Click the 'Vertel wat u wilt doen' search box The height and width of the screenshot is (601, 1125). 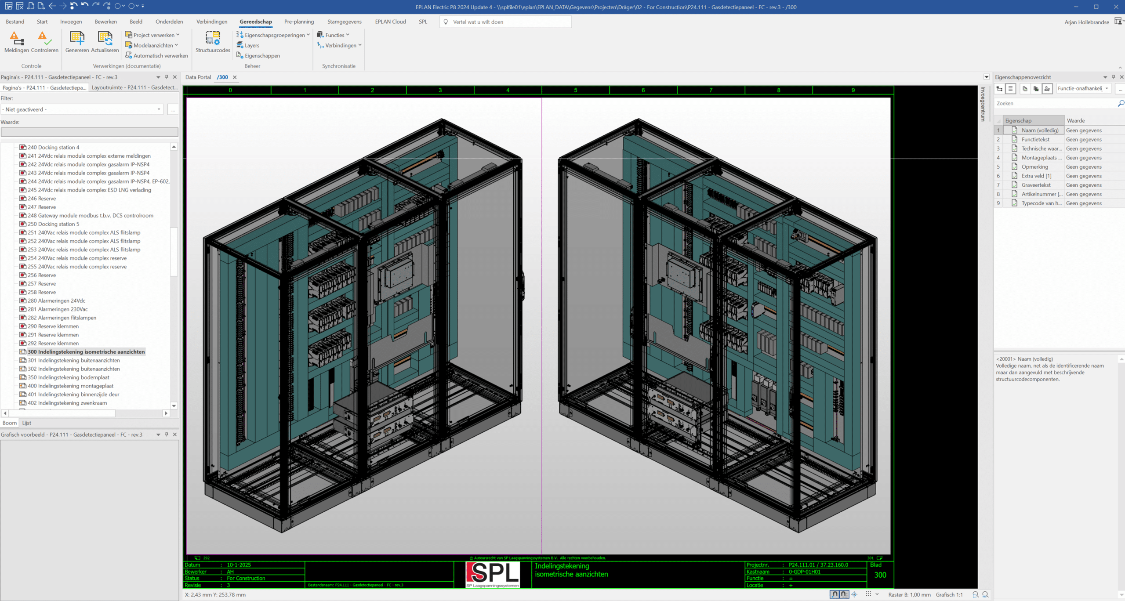click(x=505, y=22)
